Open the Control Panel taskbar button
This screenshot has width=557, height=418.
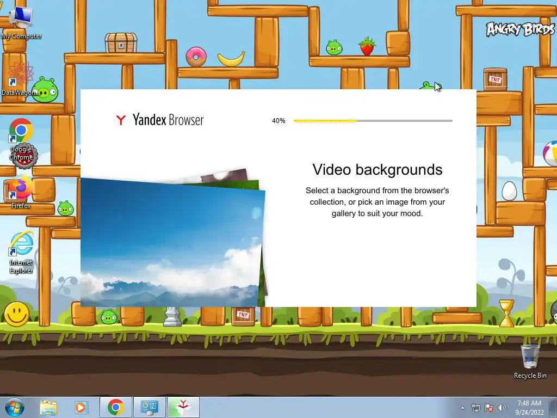(149, 407)
